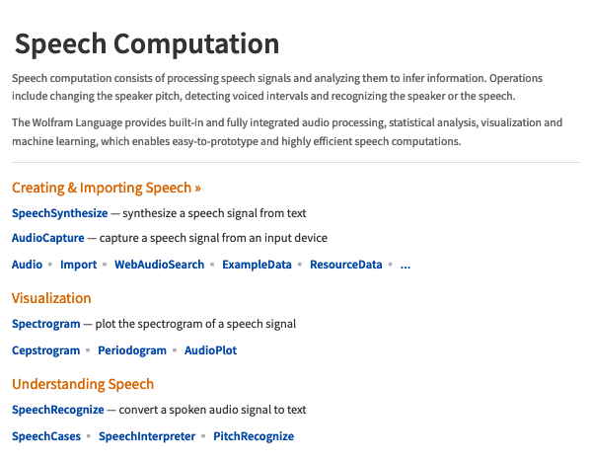Image resolution: width=592 pixels, height=461 pixels.
Task: Open the Spectrogram function link
Action: pos(45,324)
